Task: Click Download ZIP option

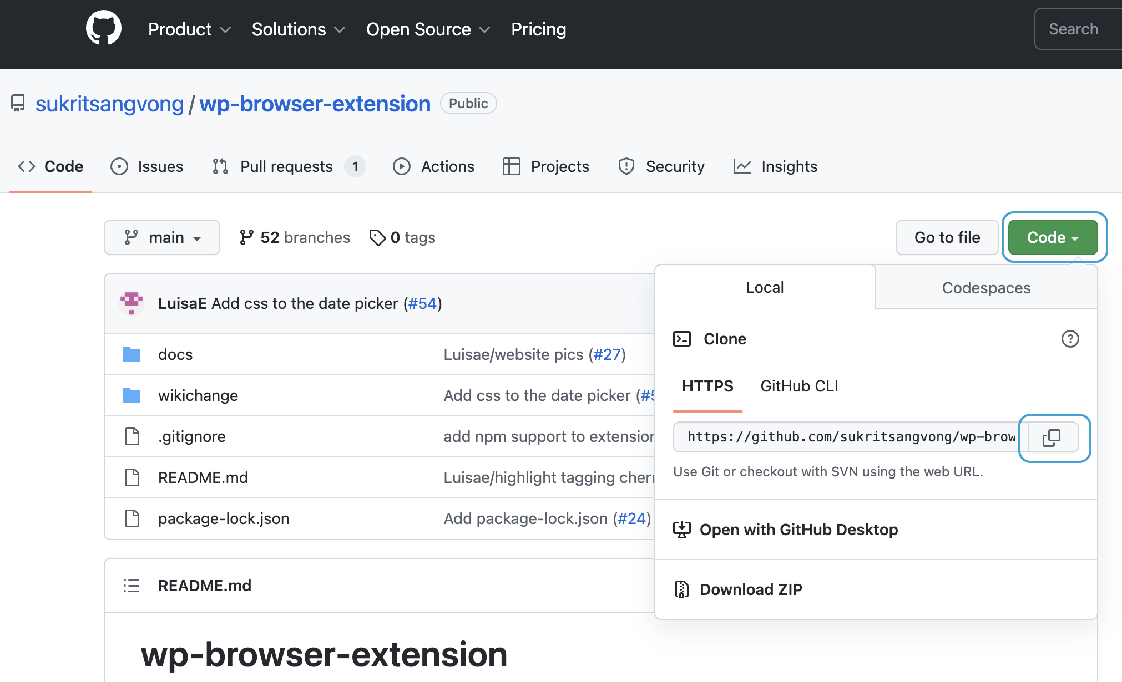Action: click(x=750, y=589)
